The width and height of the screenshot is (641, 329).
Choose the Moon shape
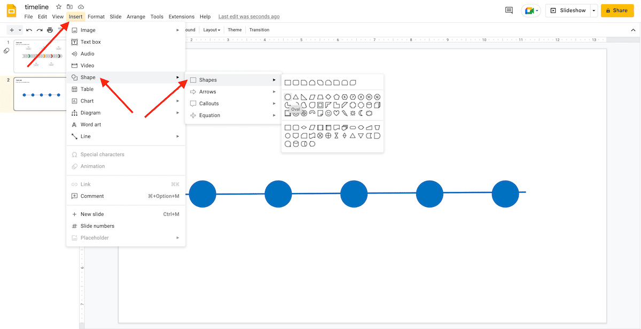(x=361, y=113)
